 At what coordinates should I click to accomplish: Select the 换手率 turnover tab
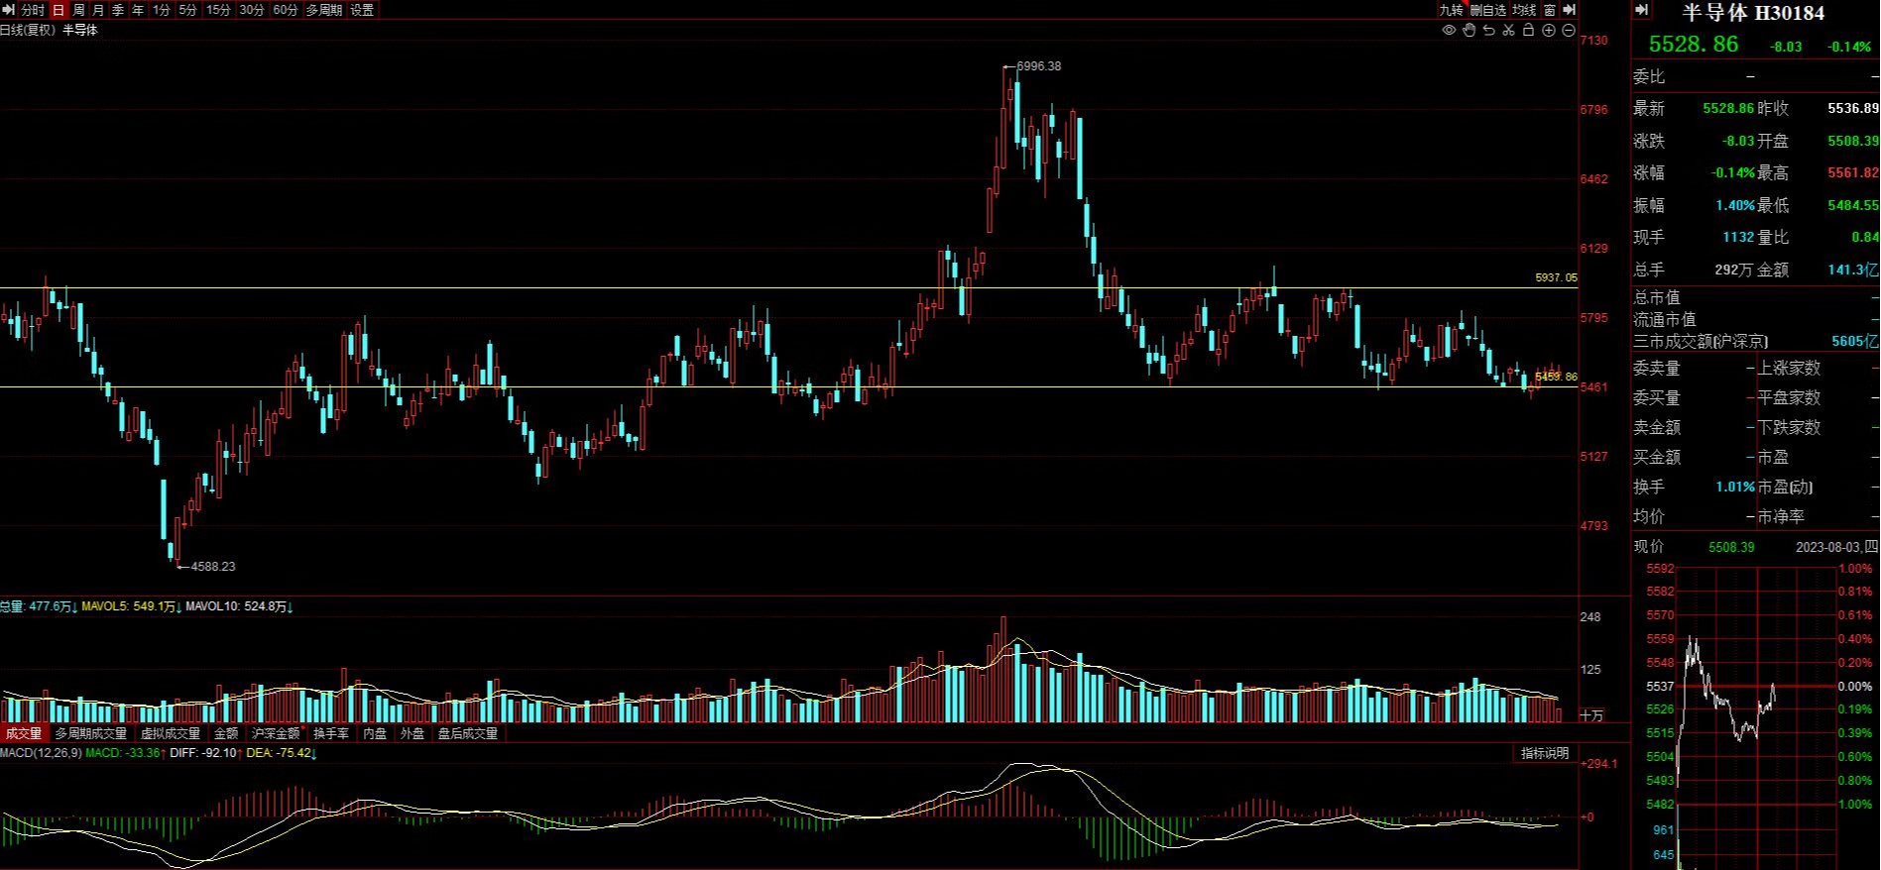point(331,733)
